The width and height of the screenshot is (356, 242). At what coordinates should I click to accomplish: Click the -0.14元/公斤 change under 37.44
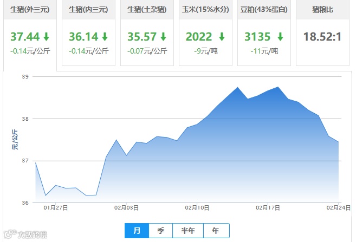[30, 51]
